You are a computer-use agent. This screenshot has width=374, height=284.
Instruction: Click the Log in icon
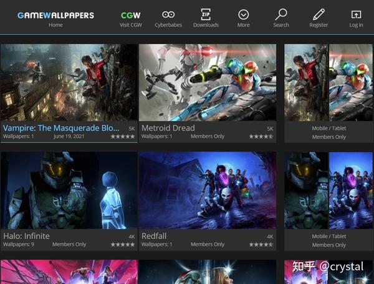[356, 14]
